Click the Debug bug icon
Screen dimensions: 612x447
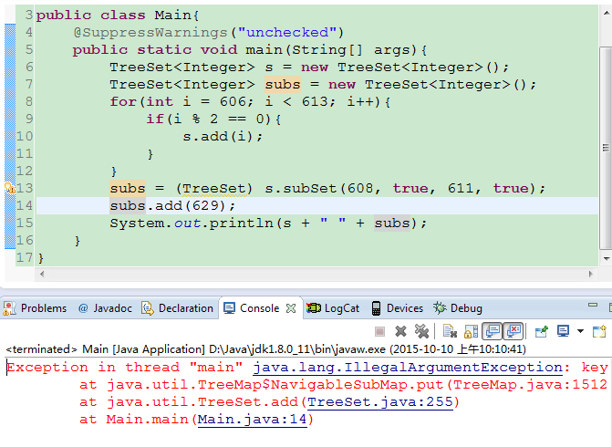(x=440, y=308)
